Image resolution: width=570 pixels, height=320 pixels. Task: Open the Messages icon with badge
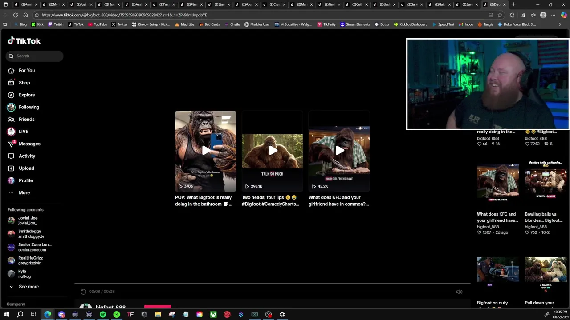click(x=11, y=144)
